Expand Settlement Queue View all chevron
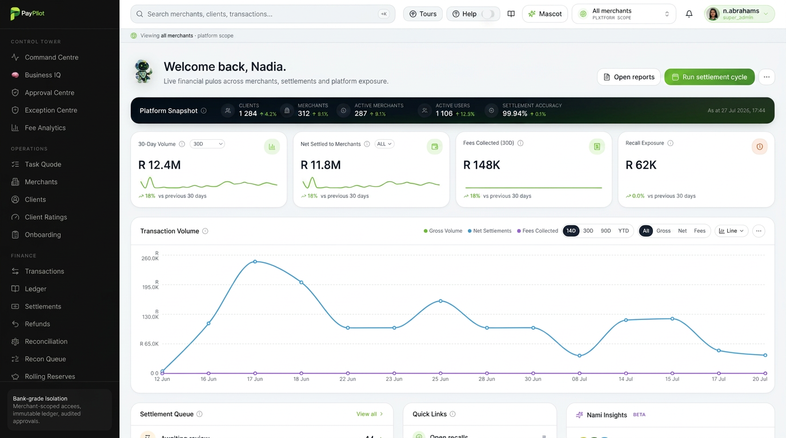This screenshot has width=786, height=438. point(382,414)
